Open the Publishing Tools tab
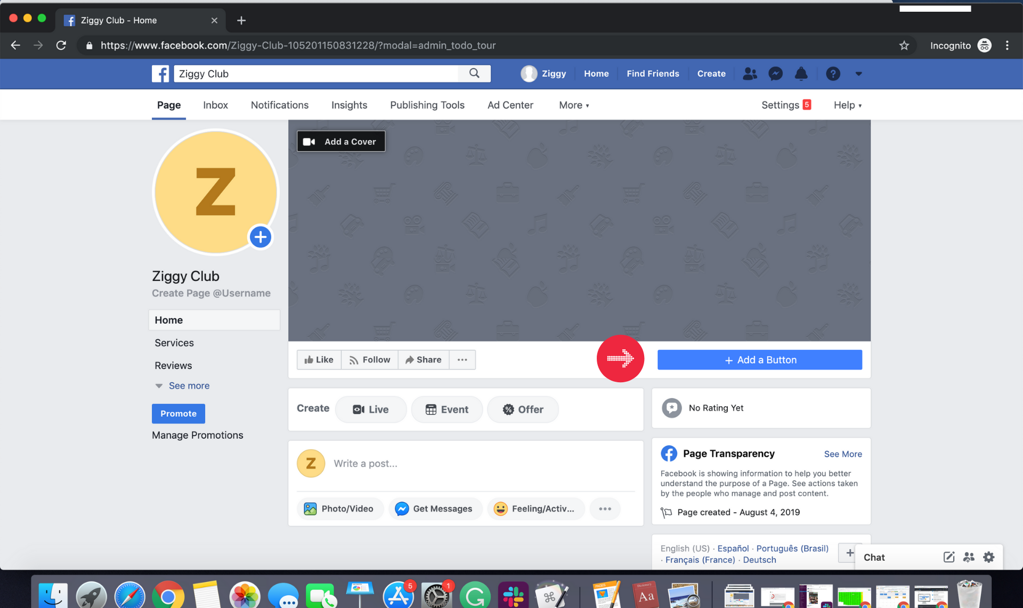 (427, 105)
